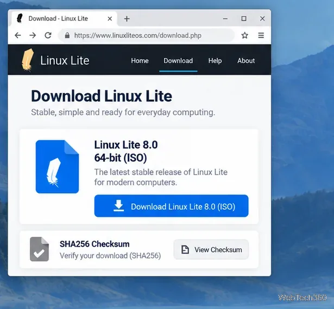The width and height of the screenshot is (334, 309).
Task: Click the Download Linux Lite page heading
Action: 102,96
